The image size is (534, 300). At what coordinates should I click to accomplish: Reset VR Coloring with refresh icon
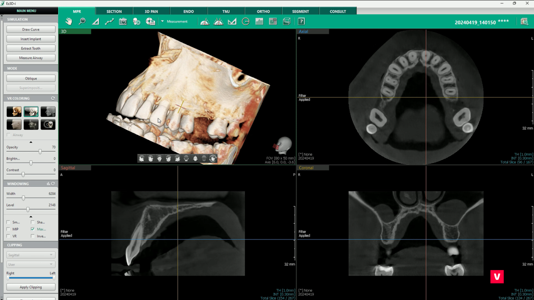click(x=53, y=98)
